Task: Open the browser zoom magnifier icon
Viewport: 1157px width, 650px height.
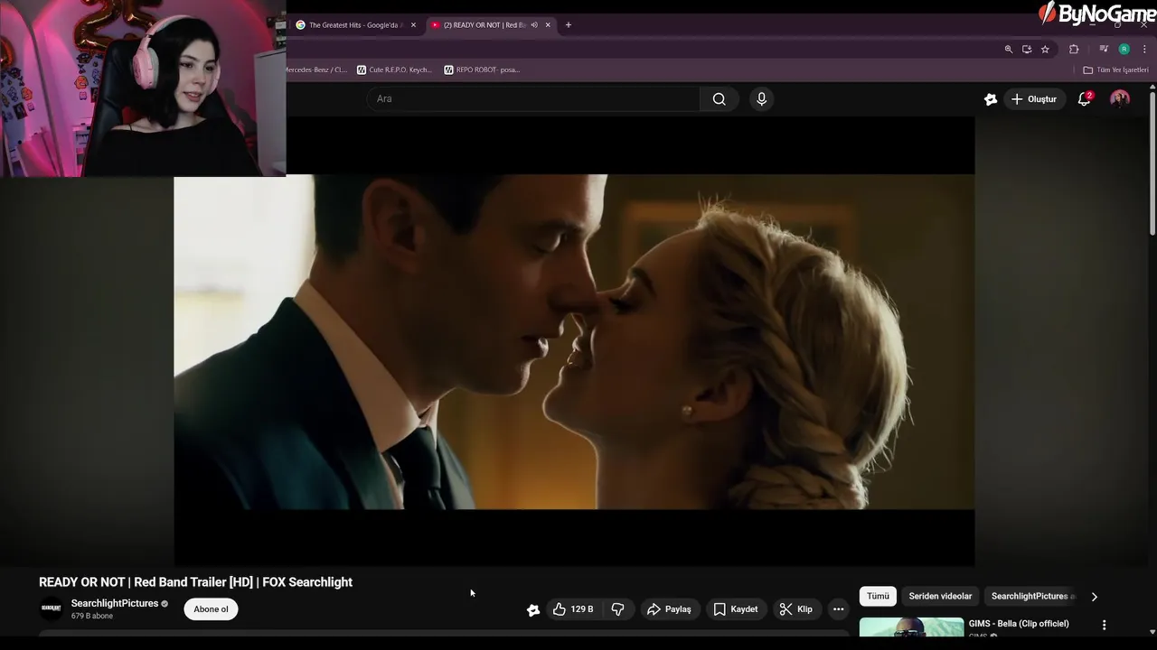Action: pyautogui.click(x=1009, y=50)
